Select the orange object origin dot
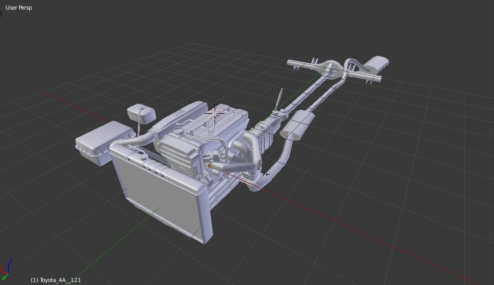The image size is (494, 285). pyautogui.click(x=209, y=165)
